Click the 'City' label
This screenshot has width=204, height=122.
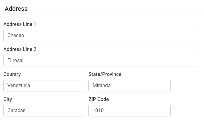(x=8, y=99)
